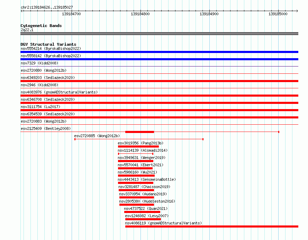The height and width of the screenshot is (240, 308).
Task: Open nsv6354539 (Sedlazeck2020) variant label
Action: tap(48, 114)
